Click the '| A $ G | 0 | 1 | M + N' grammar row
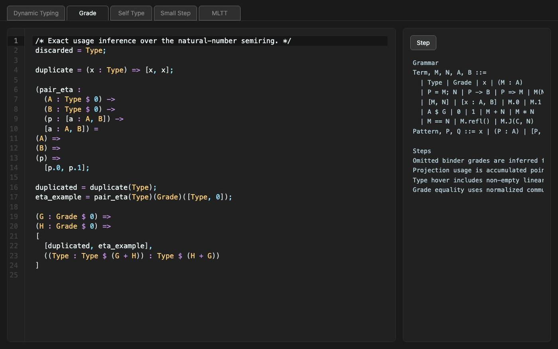Viewport: 558px width, 349px height. [x=477, y=112]
